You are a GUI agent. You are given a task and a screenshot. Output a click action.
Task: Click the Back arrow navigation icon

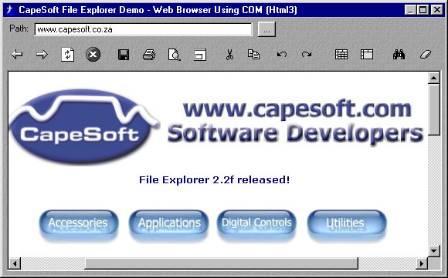[x=17, y=54]
